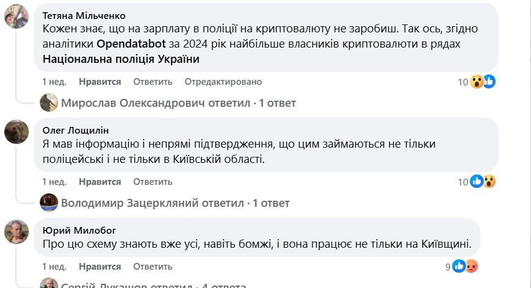Image resolution: width=531 pixels, height=288 pixels.
Task: Click Олег Лощилін's profile avatar
Action: (x=17, y=131)
